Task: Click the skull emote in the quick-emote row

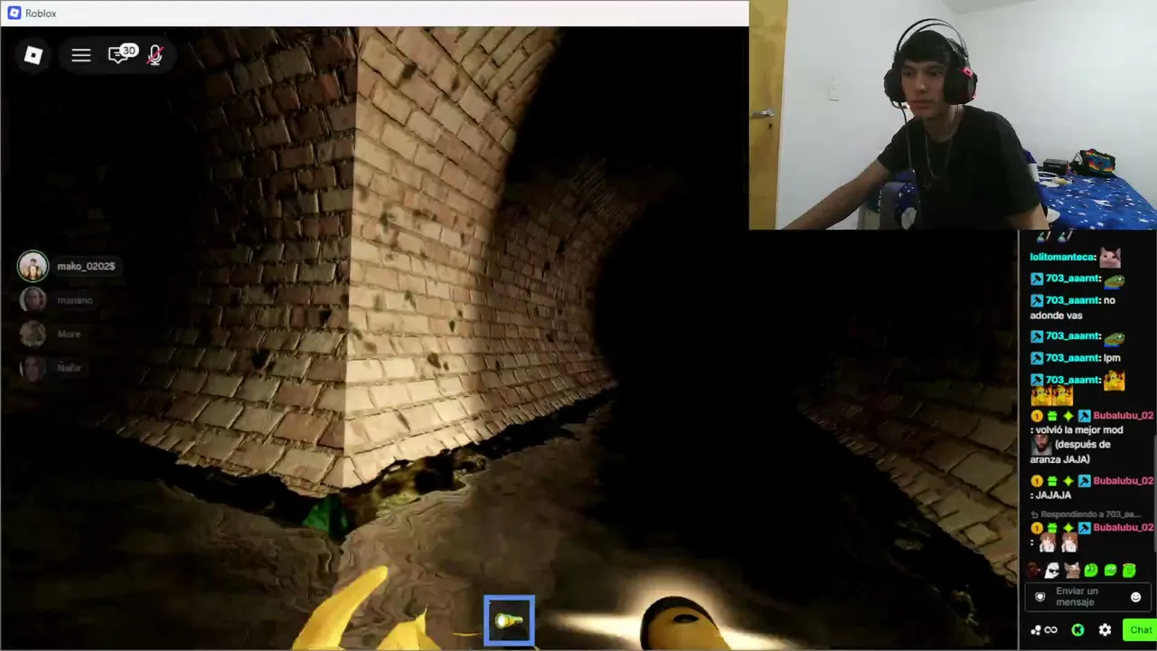Action: pos(1052,571)
